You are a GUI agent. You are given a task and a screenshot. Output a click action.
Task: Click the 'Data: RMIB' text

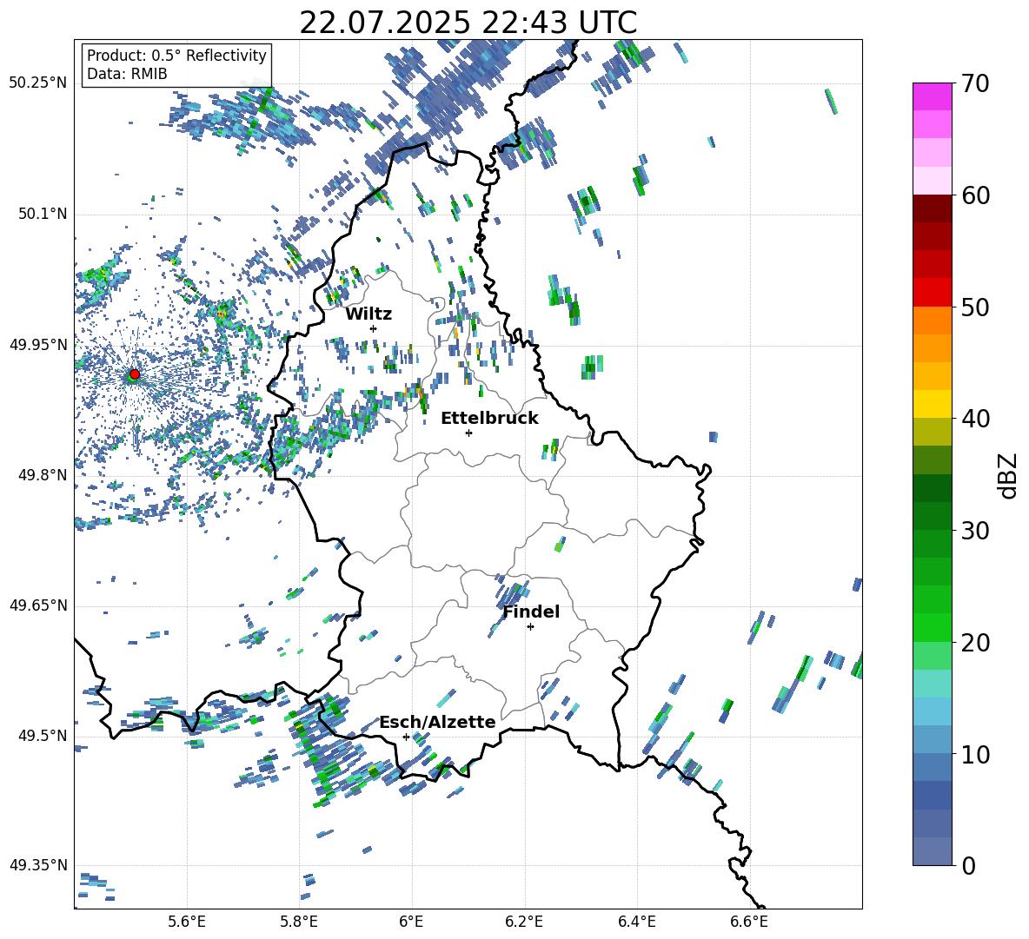tap(127, 74)
